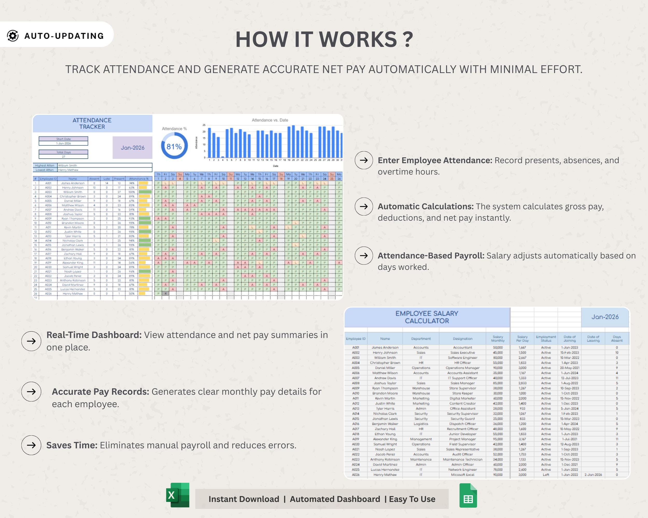Click the Easy To Use label
The height and width of the screenshot is (518, 648).
point(412,499)
